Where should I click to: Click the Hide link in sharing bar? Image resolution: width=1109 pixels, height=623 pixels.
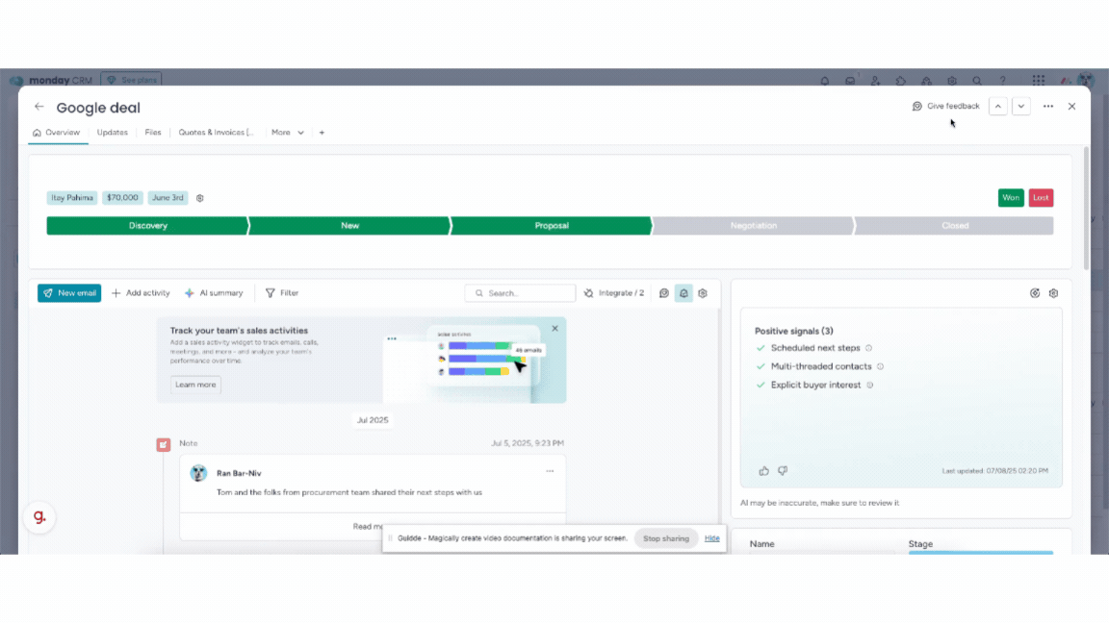click(x=712, y=538)
